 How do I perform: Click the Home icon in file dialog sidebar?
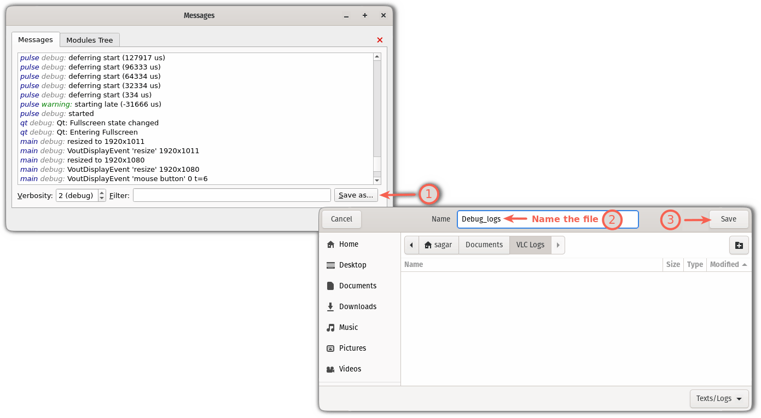(330, 245)
